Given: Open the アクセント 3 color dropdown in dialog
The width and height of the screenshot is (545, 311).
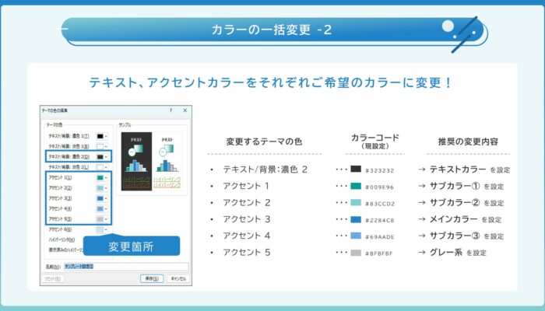Looking at the screenshot, I should [102, 198].
